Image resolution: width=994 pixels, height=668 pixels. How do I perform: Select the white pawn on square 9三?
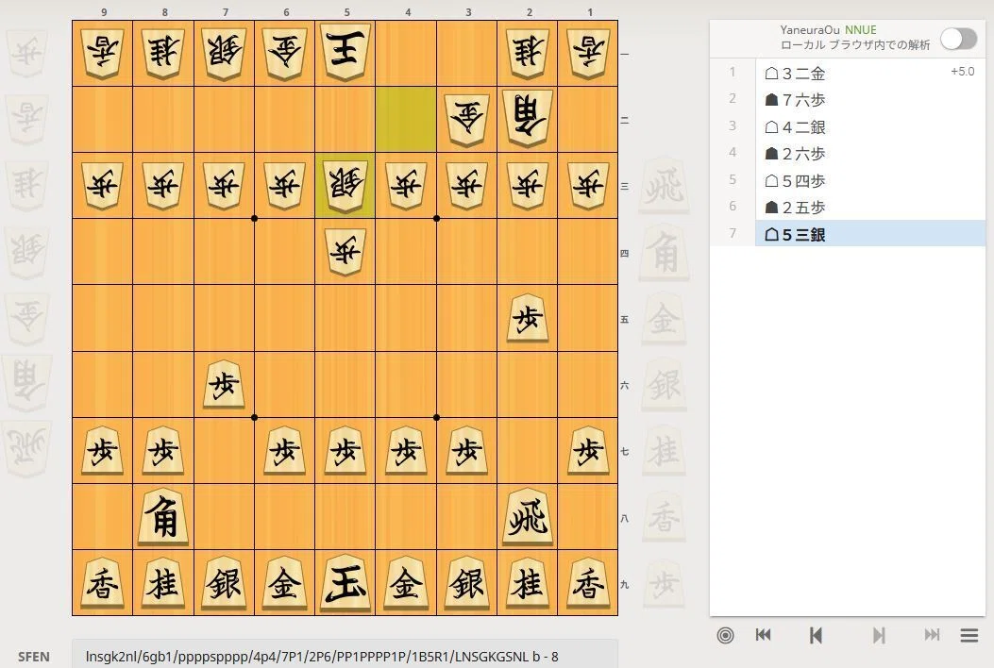103,185
